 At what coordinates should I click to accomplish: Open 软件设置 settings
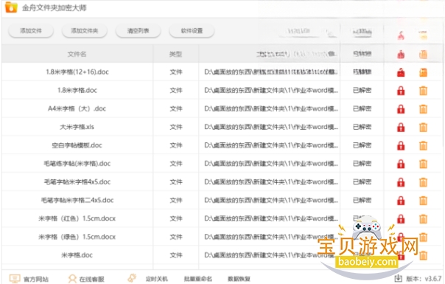pos(192,31)
